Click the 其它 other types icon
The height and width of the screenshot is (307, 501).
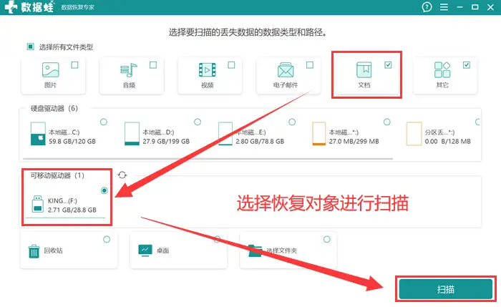point(442,69)
